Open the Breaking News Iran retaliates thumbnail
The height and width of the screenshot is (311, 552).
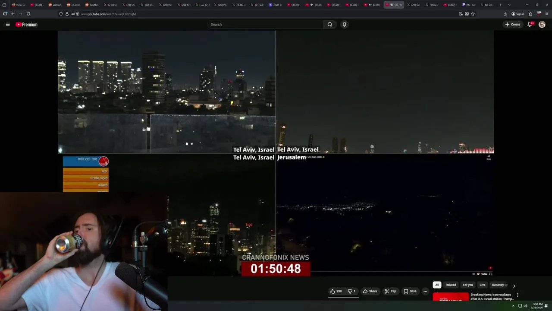(451, 297)
